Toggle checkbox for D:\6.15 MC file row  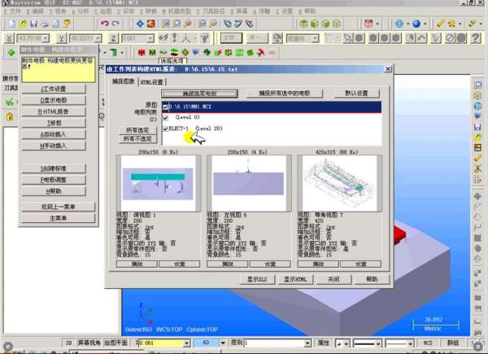(166, 107)
